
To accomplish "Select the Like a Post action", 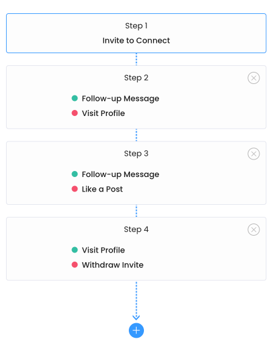I will 102,189.
